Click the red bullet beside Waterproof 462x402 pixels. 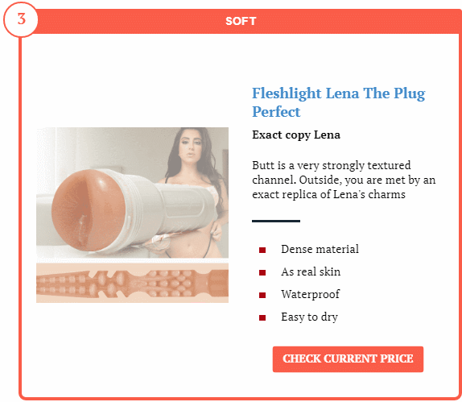262,295
